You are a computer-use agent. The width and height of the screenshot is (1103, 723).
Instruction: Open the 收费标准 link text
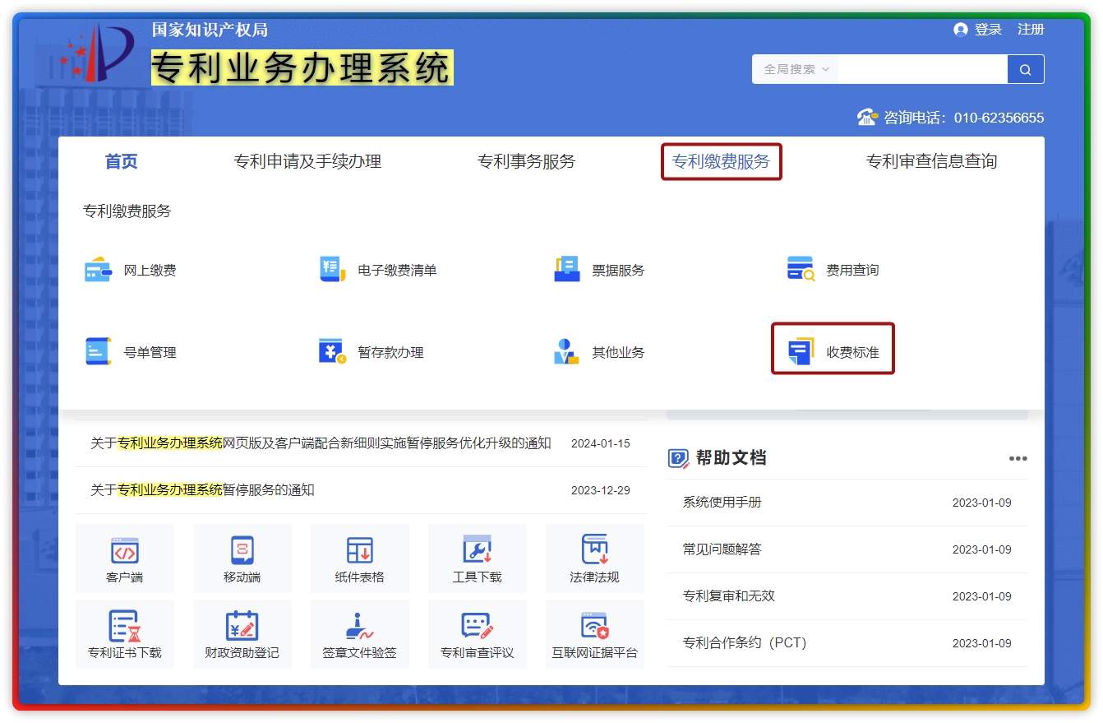coord(852,352)
